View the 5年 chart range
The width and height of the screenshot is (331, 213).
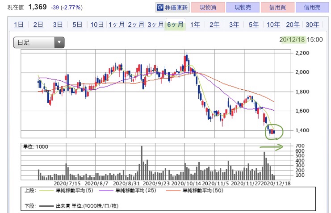pos(254,25)
